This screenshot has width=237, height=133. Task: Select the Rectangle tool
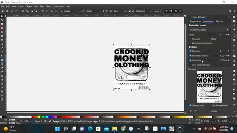[2, 24]
